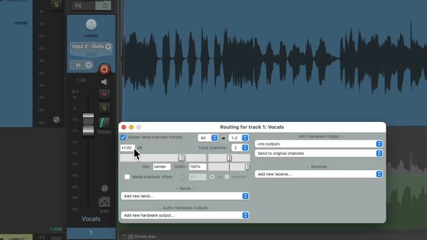Screen dimensions: 427x240
Task: Open Add new hardware output dropdown
Action: (185, 215)
